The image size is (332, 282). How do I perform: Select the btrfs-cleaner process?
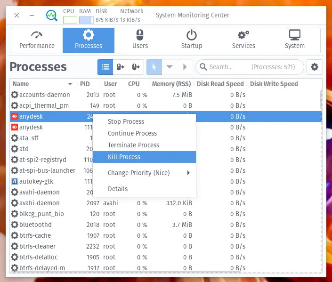37,246
